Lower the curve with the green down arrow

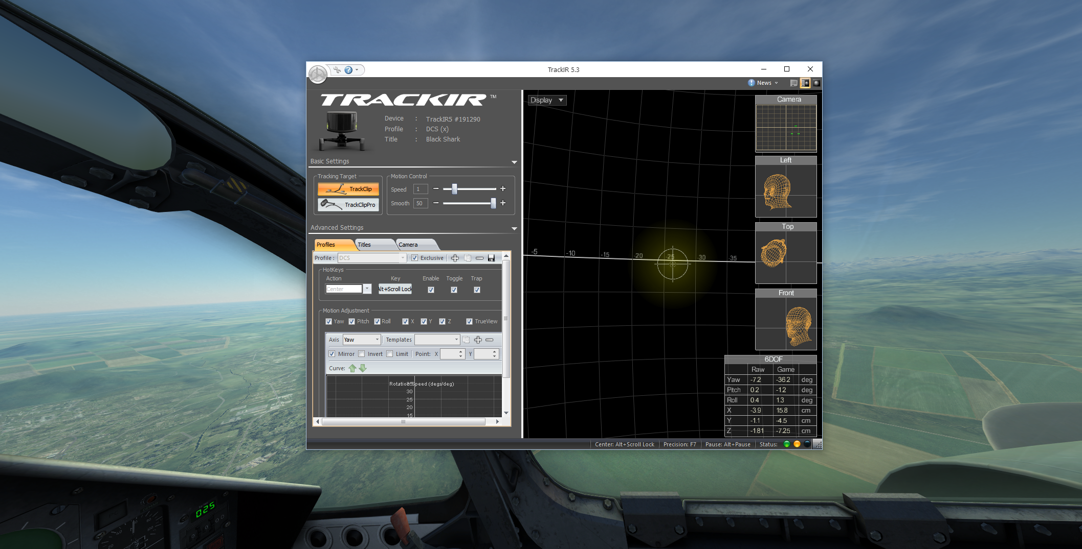pos(363,368)
